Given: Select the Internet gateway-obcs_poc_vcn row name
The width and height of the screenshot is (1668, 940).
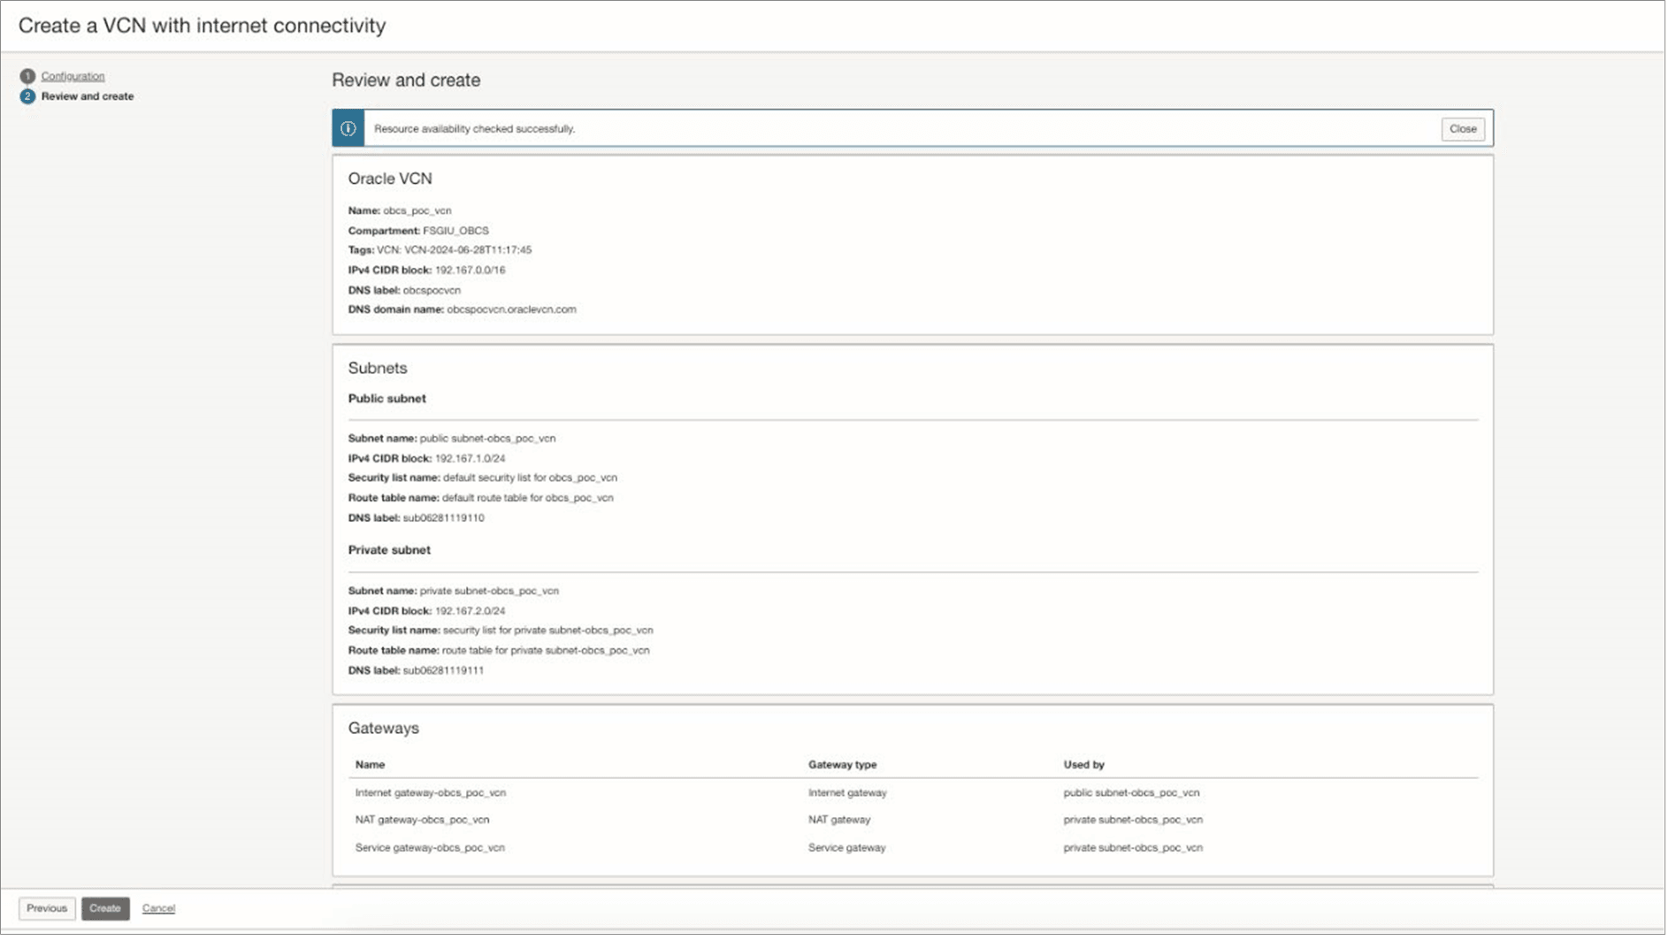Looking at the screenshot, I should click(x=431, y=794).
